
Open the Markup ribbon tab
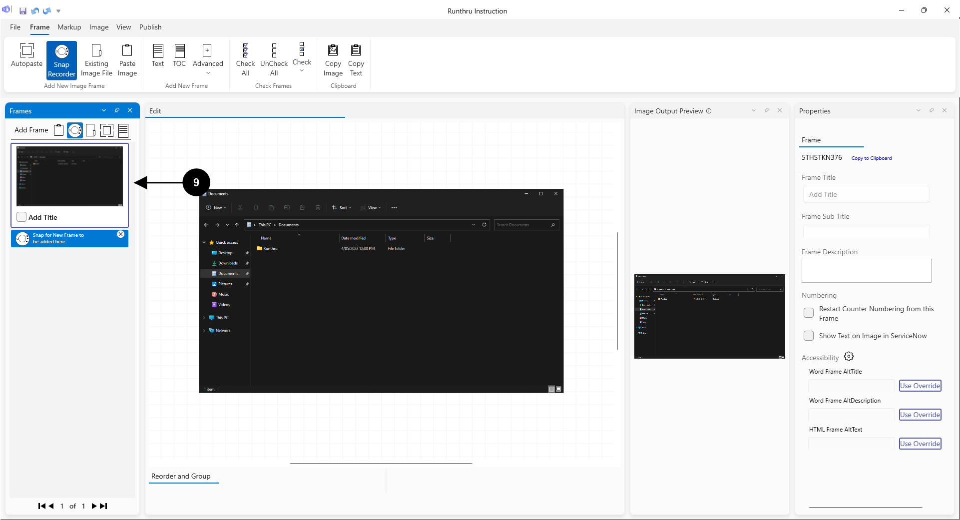pyautogui.click(x=69, y=27)
